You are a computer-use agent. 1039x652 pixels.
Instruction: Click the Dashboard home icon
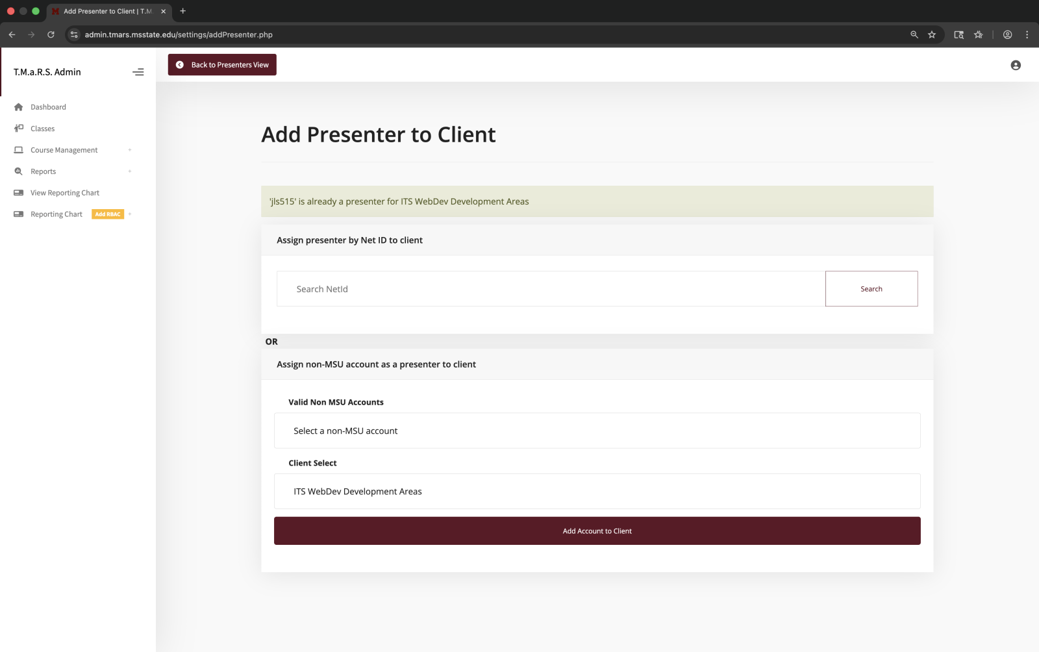point(19,107)
